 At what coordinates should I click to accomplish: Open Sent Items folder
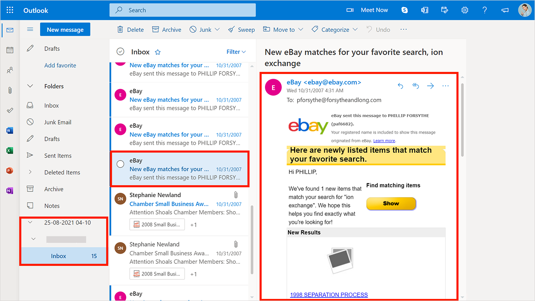pyautogui.click(x=58, y=156)
